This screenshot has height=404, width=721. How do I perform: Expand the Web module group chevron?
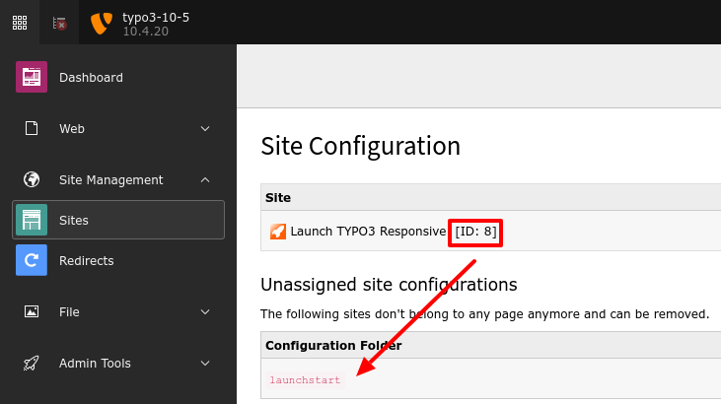coord(205,129)
